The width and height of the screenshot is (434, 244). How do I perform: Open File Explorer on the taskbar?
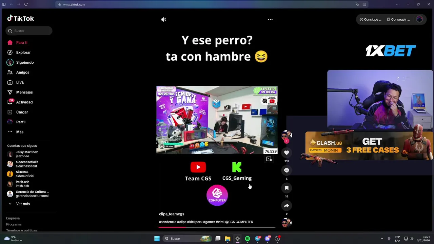tap(228, 239)
